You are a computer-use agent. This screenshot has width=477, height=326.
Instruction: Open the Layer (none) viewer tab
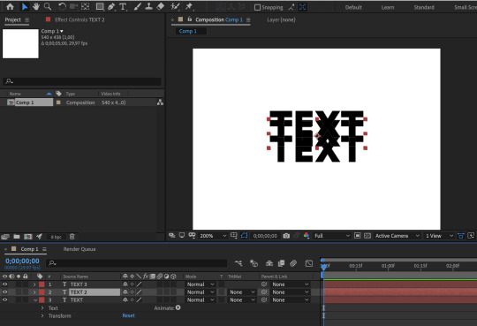coord(281,19)
